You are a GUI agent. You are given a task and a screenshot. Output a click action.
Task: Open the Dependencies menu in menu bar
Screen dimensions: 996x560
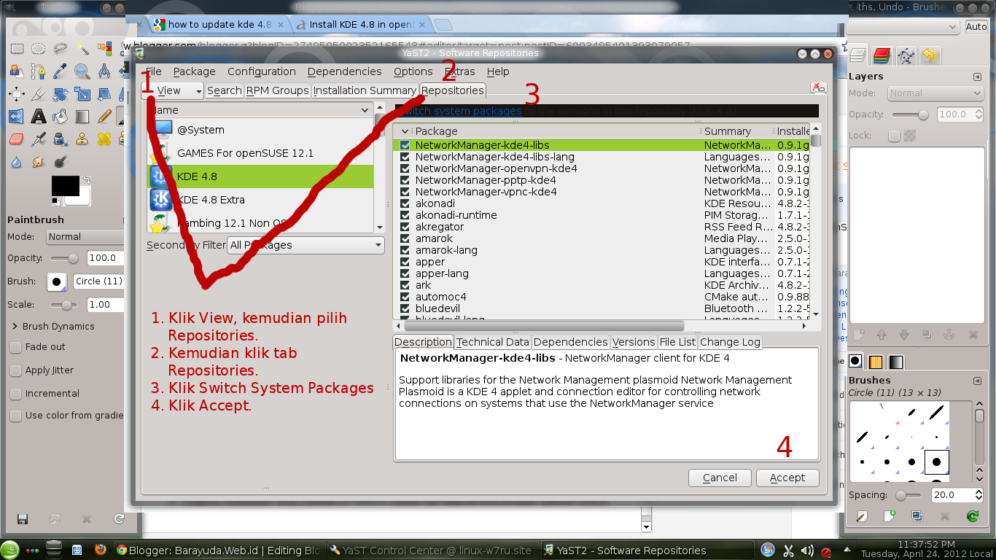(x=344, y=71)
